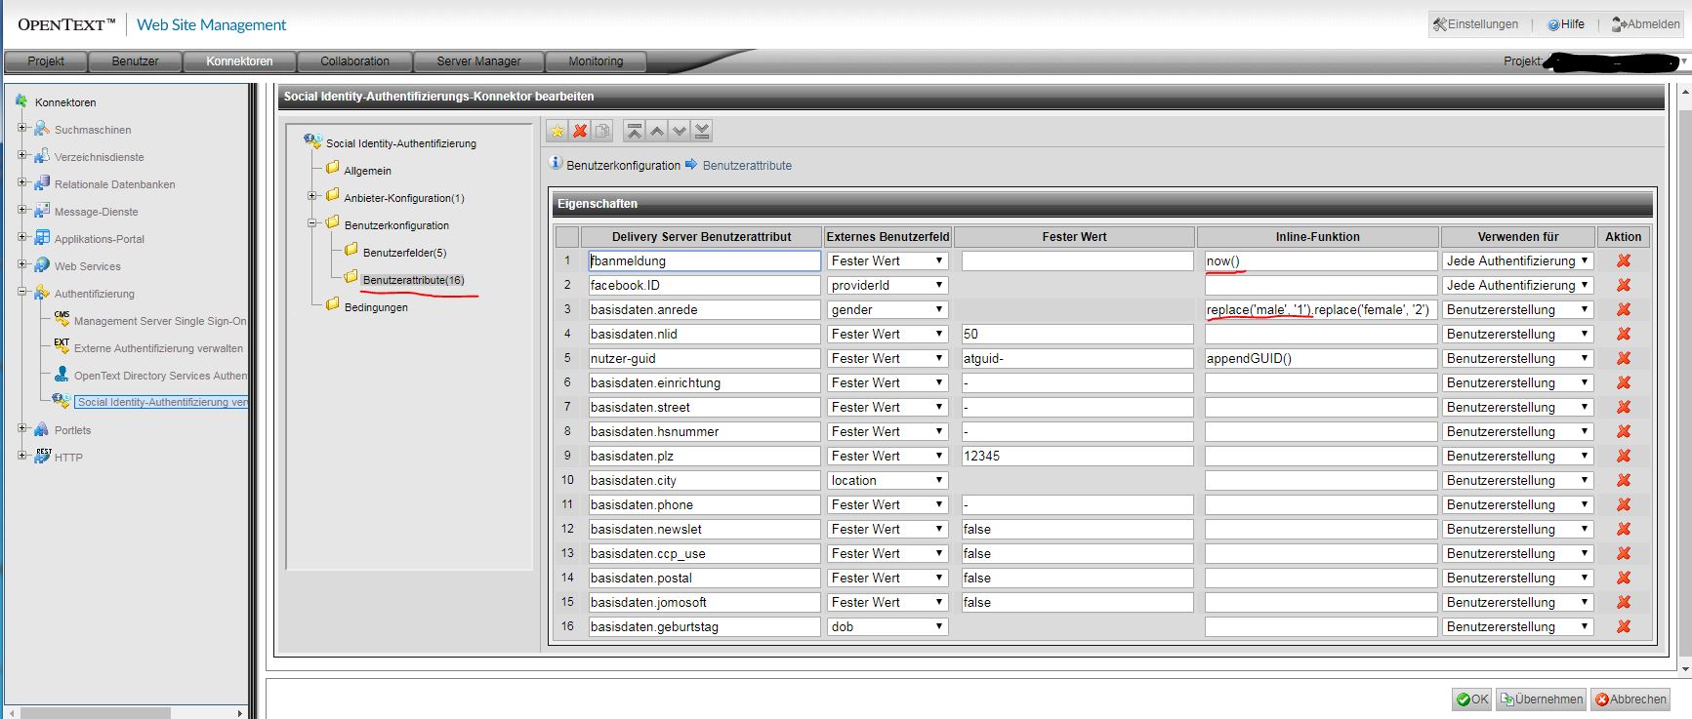Expand the Verzeichnisdienste sidebar node
The width and height of the screenshot is (1692, 719).
[22, 155]
